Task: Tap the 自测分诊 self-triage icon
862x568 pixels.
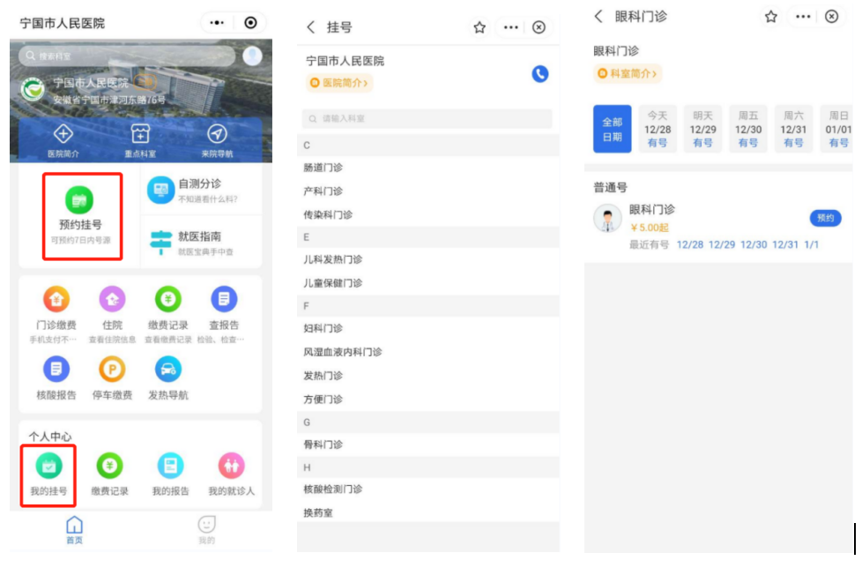Action: click(160, 190)
